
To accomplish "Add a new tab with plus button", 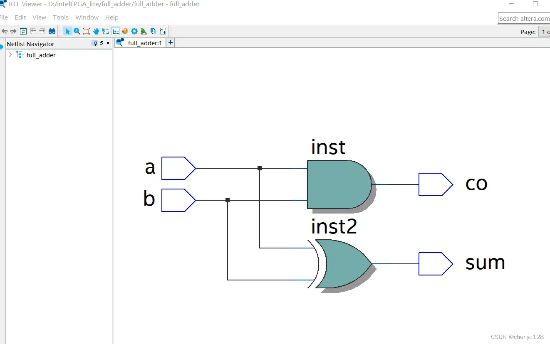I will click(x=170, y=42).
